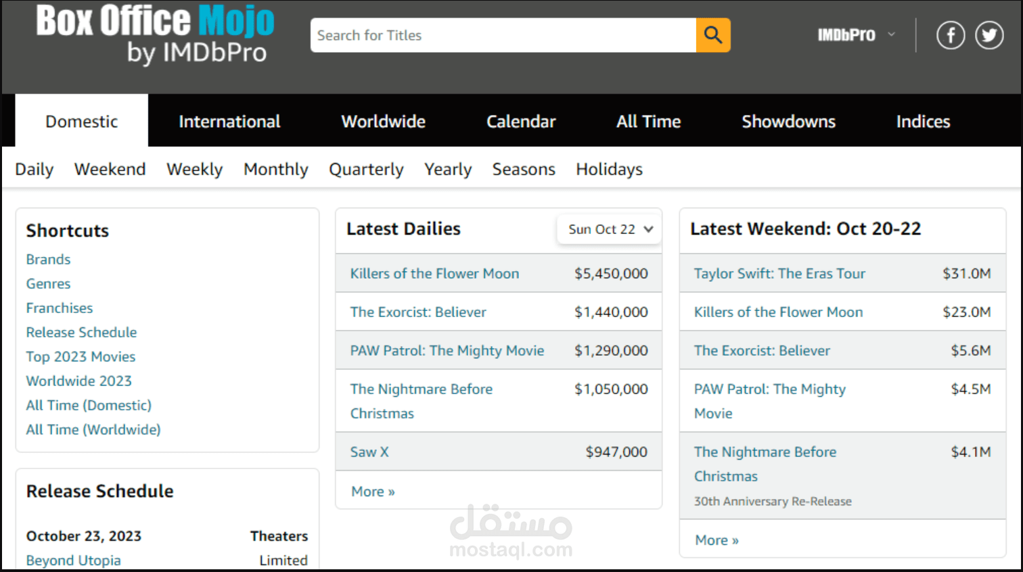Image resolution: width=1023 pixels, height=572 pixels.
Task: Go to the Holidays sub-menu
Action: (x=609, y=169)
